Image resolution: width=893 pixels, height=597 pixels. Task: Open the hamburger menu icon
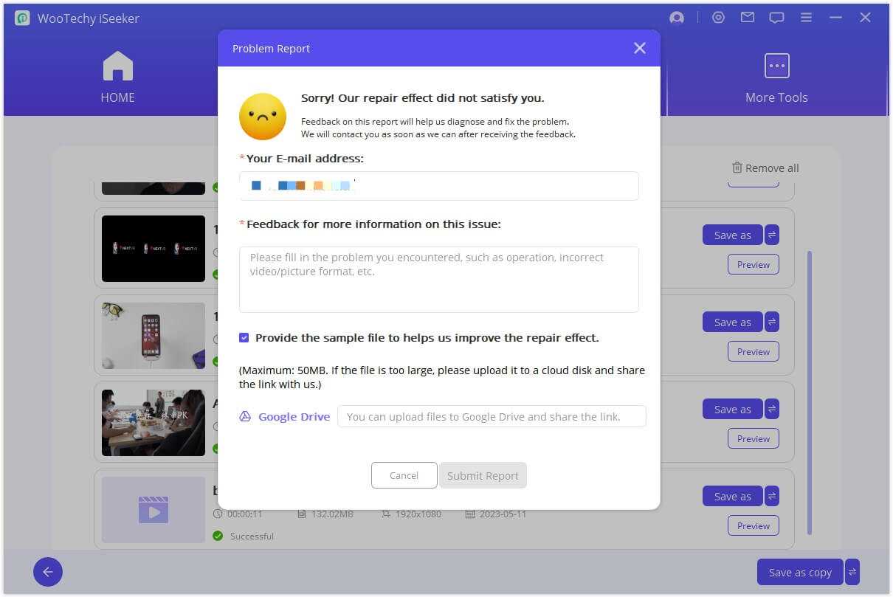pyautogui.click(x=806, y=18)
